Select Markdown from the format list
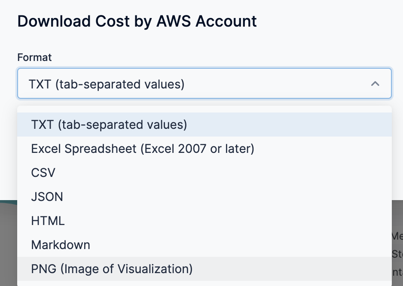The width and height of the screenshot is (403, 286). 61,245
